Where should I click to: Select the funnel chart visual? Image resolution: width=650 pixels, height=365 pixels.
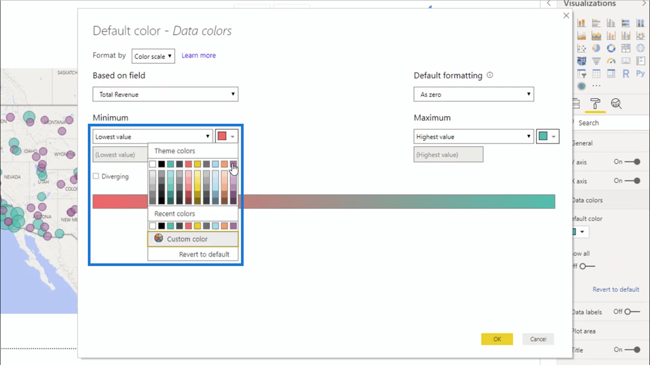596,61
